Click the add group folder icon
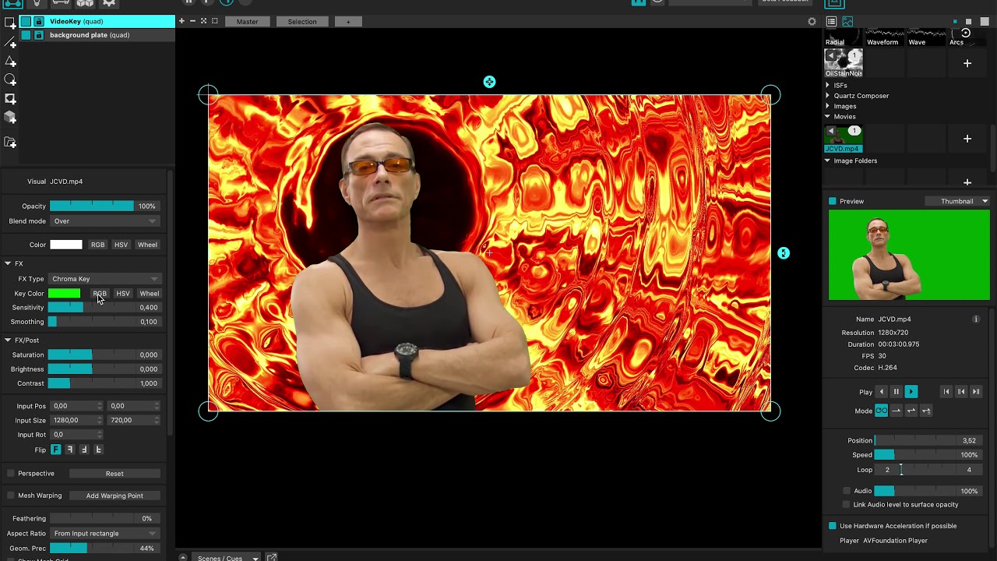The width and height of the screenshot is (997, 561). pos(10,142)
